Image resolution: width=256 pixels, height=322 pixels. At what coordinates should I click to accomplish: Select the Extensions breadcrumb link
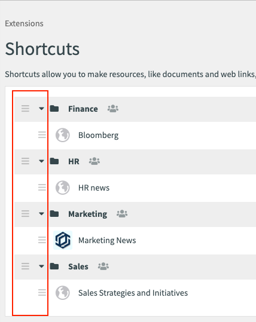tap(25, 24)
